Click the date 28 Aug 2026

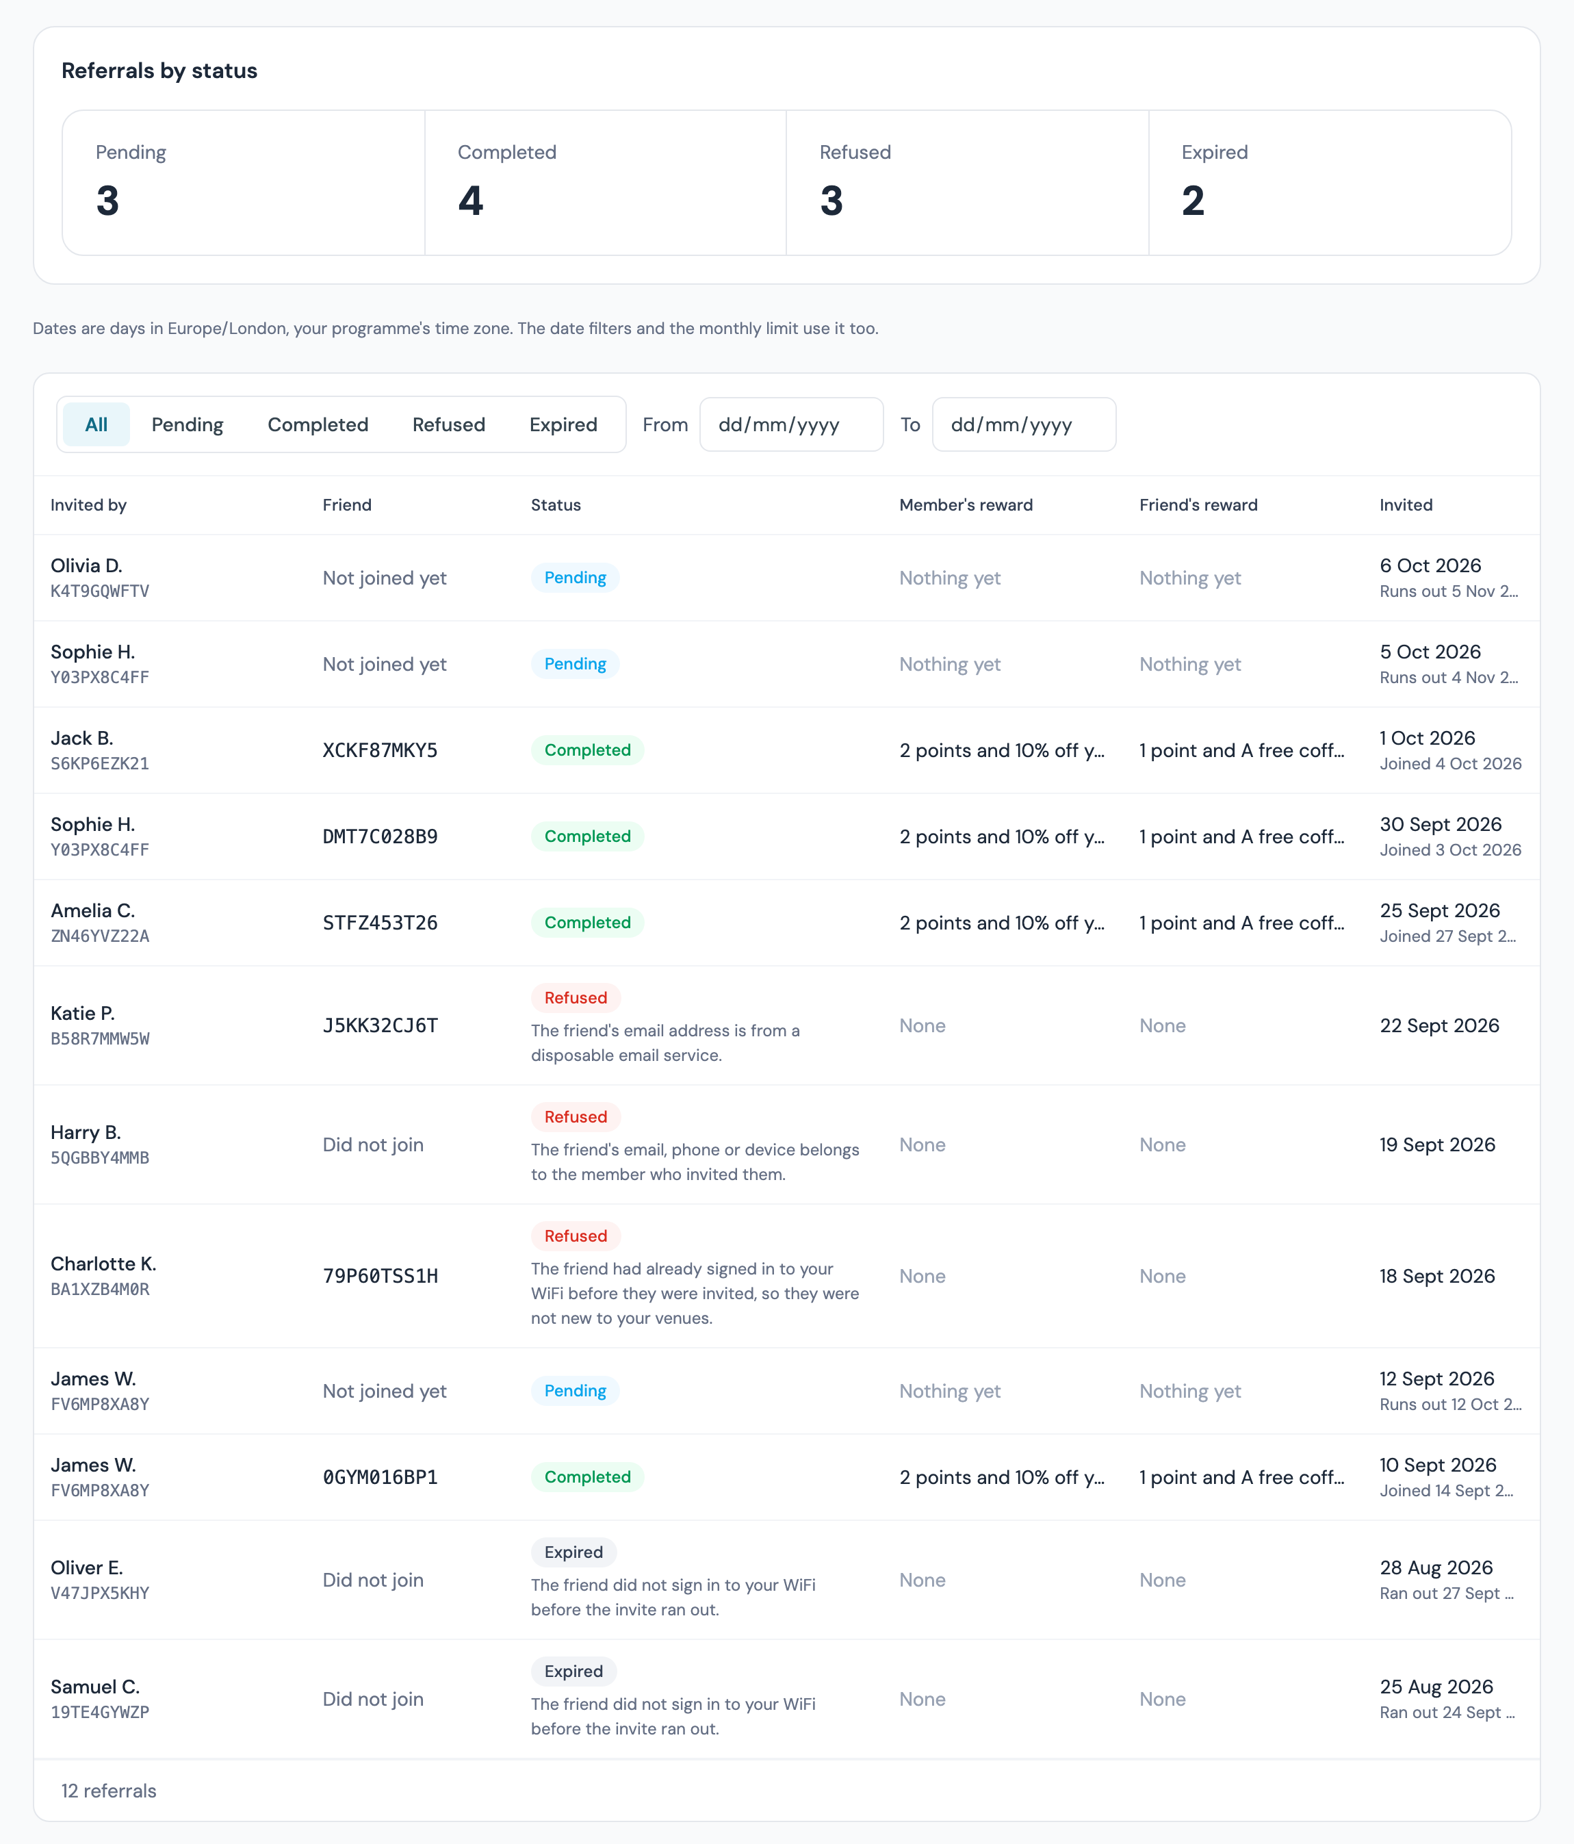pyautogui.click(x=1436, y=1567)
